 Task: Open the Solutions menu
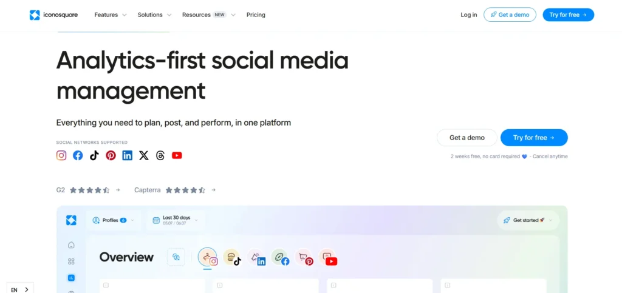(154, 15)
